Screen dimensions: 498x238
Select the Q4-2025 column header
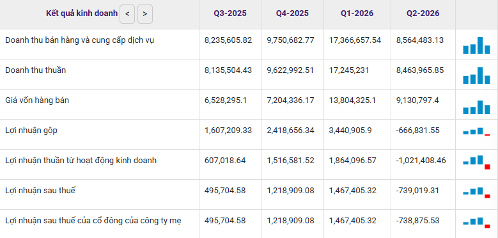coord(292,13)
